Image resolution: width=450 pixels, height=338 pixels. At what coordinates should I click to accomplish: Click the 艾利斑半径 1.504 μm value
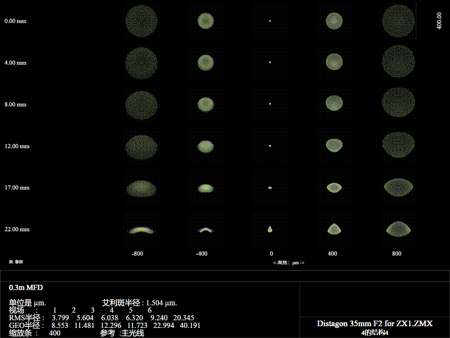140,303
